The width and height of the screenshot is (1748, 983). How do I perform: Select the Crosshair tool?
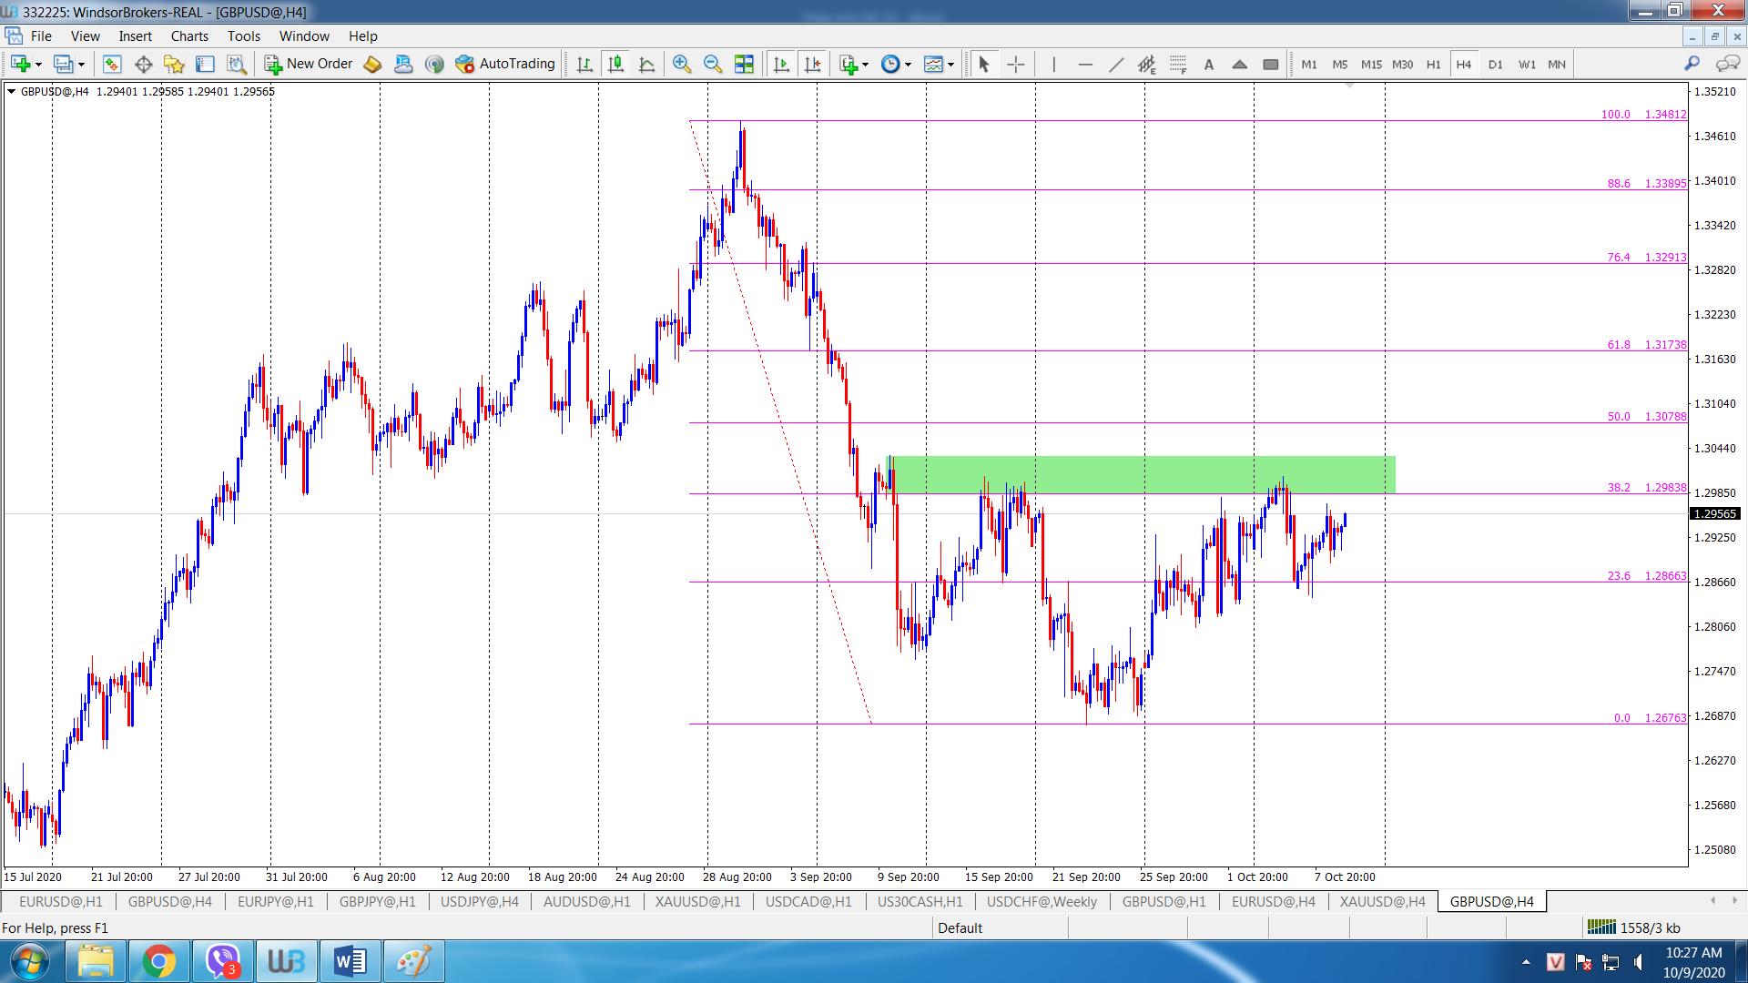(x=1016, y=64)
